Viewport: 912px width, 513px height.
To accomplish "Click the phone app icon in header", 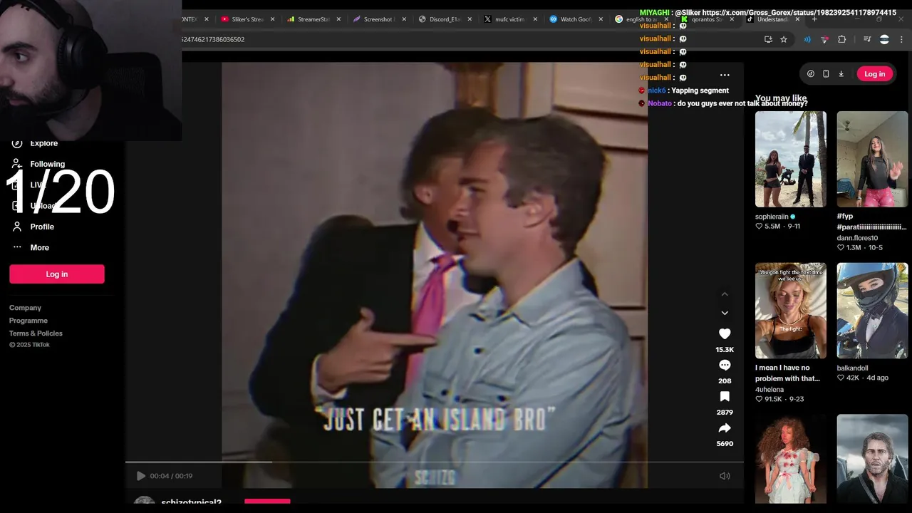I will pos(826,74).
